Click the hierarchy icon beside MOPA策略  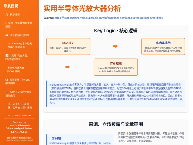click(x=9, y=104)
